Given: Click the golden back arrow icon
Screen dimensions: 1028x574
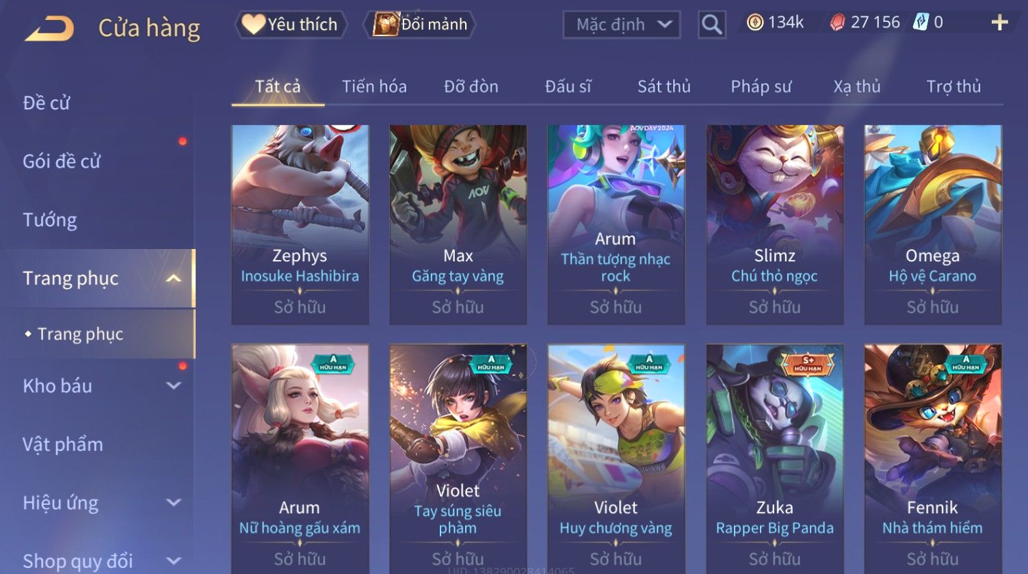Looking at the screenshot, I should 49,28.
